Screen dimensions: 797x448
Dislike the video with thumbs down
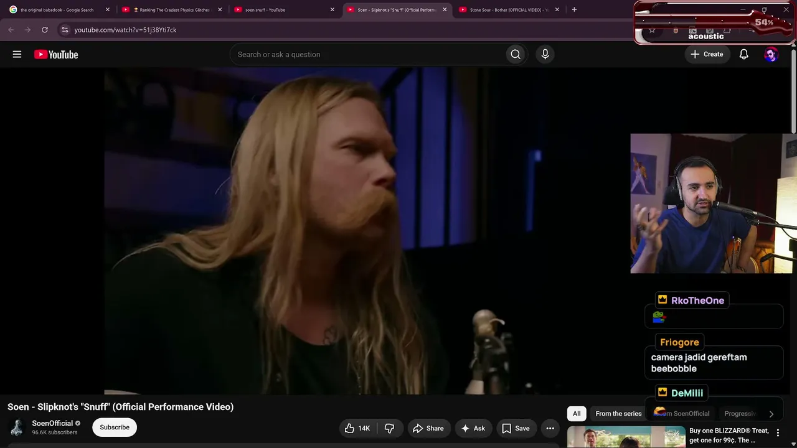(389, 428)
